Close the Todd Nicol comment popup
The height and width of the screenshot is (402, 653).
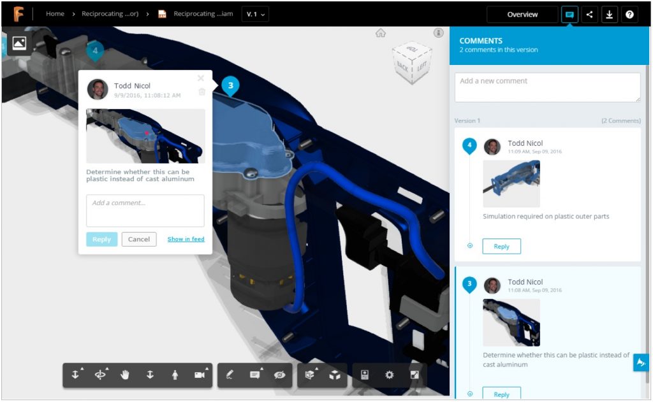click(201, 78)
